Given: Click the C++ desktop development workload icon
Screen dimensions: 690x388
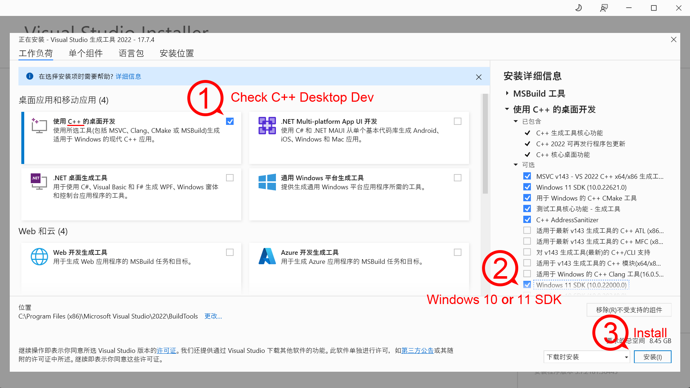Looking at the screenshot, I should [39, 126].
